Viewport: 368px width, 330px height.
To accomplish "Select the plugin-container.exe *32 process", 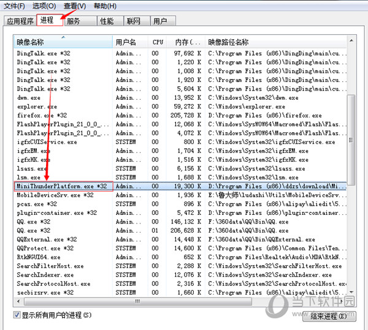I will [x=180, y=213].
